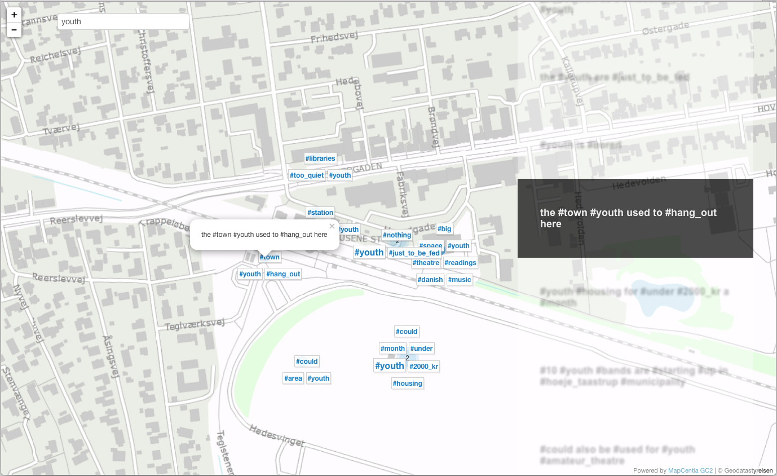Zoom out of the map
The width and height of the screenshot is (777, 476).
pyautogui.click(x=14, y=29)
